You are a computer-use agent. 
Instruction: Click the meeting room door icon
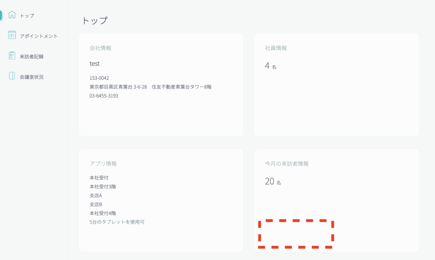(x=12, y=76)
